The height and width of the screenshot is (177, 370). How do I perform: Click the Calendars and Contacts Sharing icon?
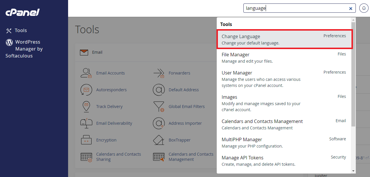coord(86,157)
